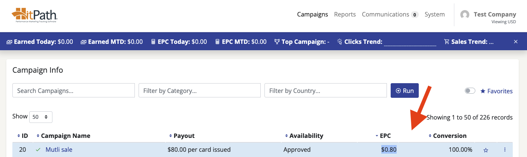
Task: Open the Mutli sale campaign link
Action: point(59,150)
